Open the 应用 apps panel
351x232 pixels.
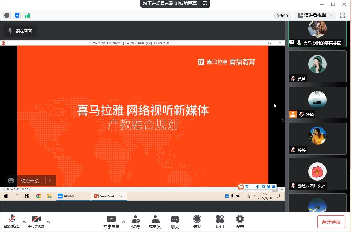click(220, 222)
